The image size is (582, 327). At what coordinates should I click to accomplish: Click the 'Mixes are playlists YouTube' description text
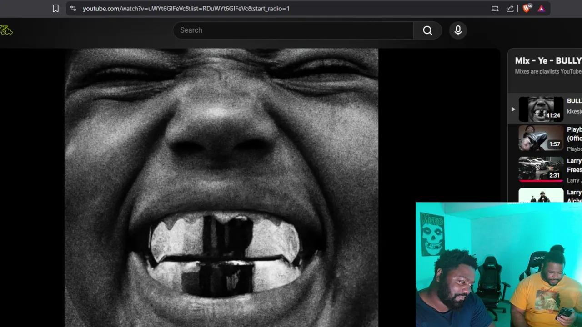pyautogui.click(x=548, y=71)
